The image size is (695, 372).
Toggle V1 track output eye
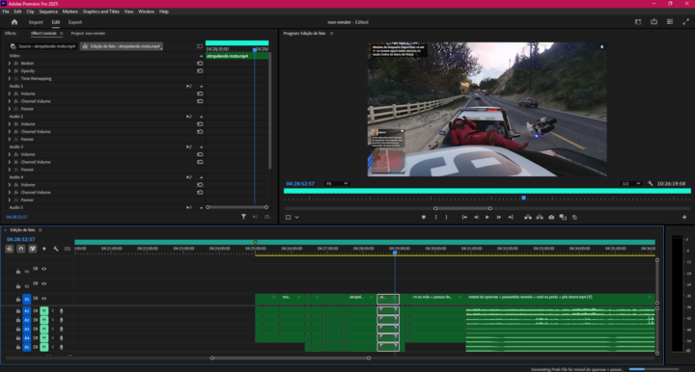[43, 299]
